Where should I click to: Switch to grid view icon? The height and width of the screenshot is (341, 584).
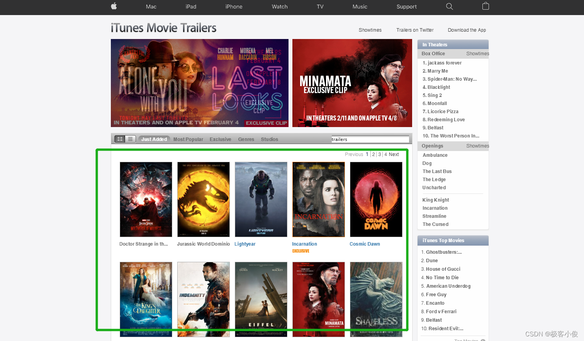click(x=120, y=139)
